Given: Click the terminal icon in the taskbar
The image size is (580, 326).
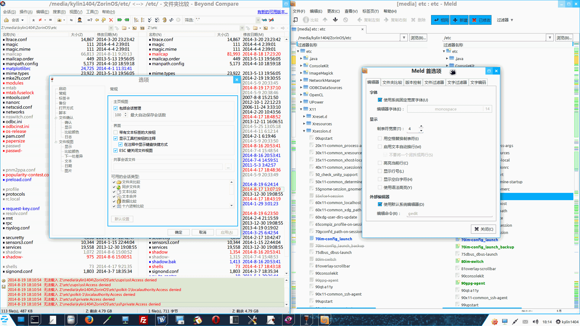Looking at the screenshot, I should 35,320.
